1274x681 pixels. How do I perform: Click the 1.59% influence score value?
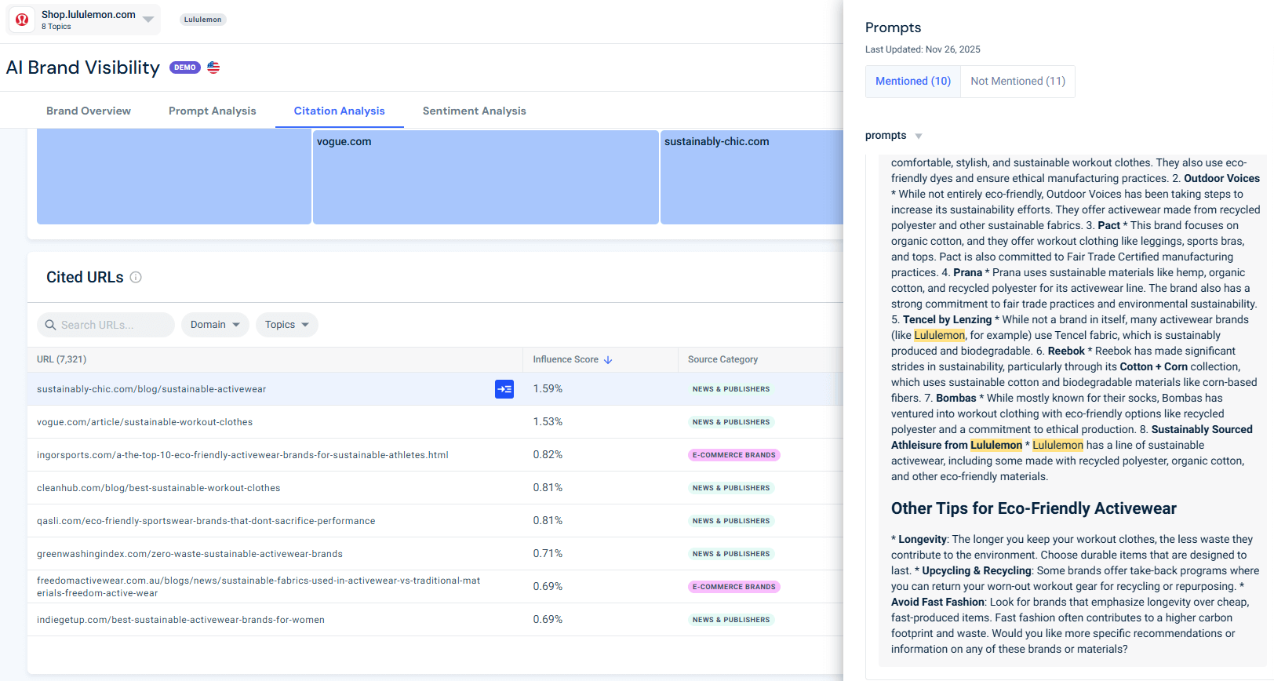(548, 389)
